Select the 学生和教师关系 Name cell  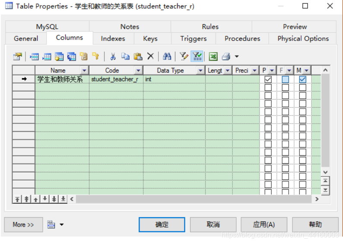coord(62,79)
